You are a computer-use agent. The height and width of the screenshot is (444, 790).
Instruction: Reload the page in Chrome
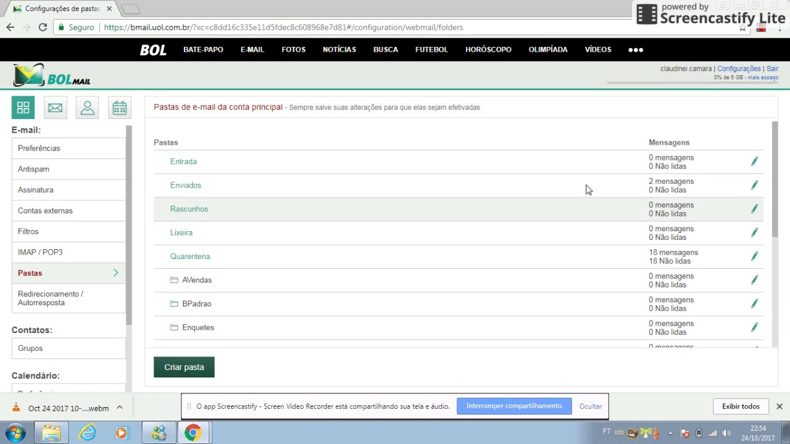pyautogui.click(x=43, y=27)
